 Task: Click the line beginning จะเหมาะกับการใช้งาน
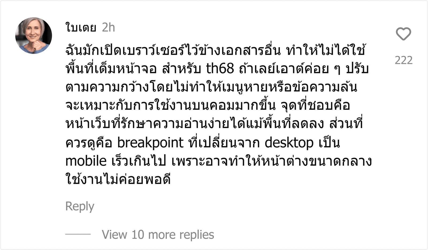(208, 106)
